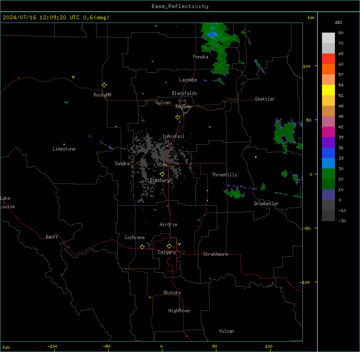This screenshot has width=360, height=352.
Task: Click the Sylvan label on the map
Action: 163,102
